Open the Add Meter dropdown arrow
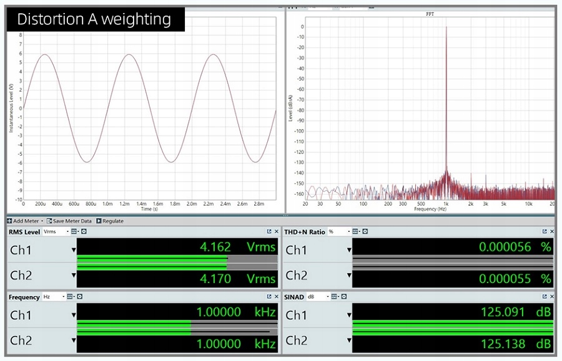Screen dimensions: 562x361 click(x=42, y=221)
